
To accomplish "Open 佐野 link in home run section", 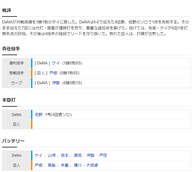I will [39, 115].
